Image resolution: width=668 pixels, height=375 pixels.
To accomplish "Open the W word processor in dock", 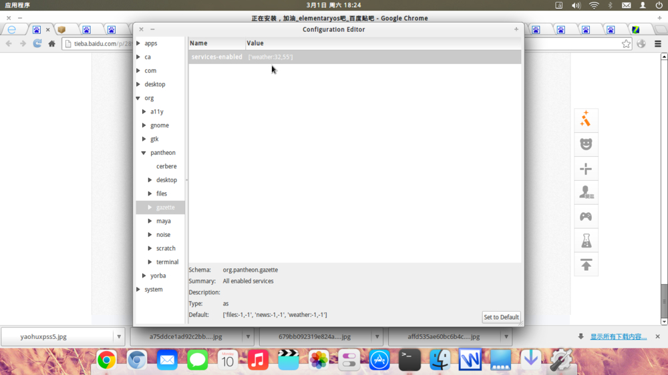I will pyautogui.click(x=470, y=360).
